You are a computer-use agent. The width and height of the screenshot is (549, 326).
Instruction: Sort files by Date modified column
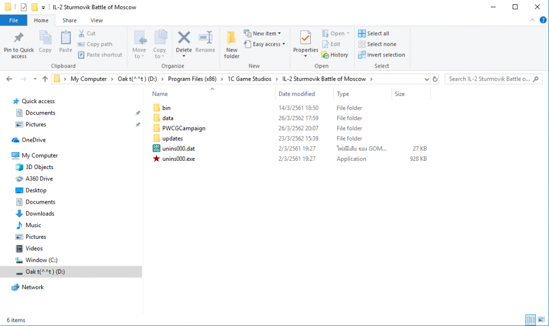[x=297, y=94]
